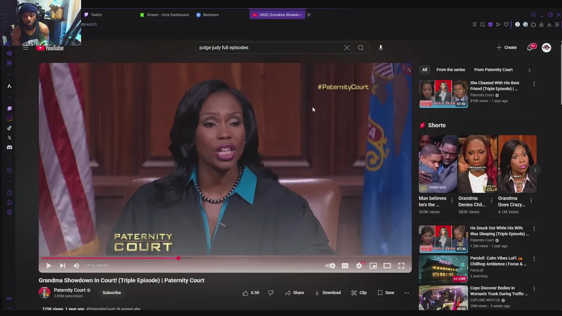Download the video

328,293
